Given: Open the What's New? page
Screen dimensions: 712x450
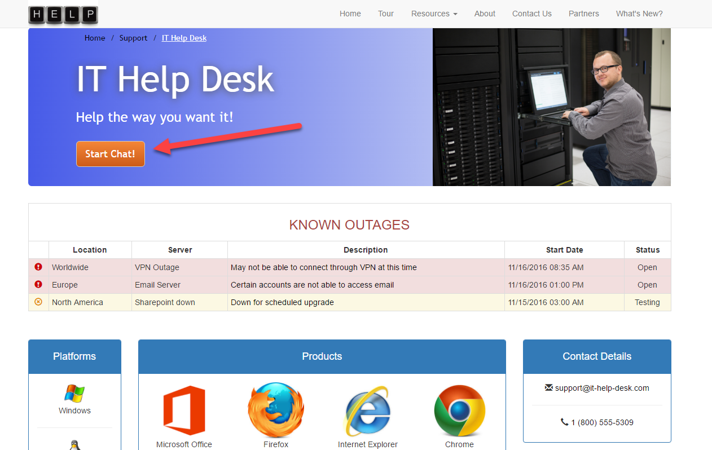Looking at the screenshot, I should pyautogui.click(x=639, y=14).
